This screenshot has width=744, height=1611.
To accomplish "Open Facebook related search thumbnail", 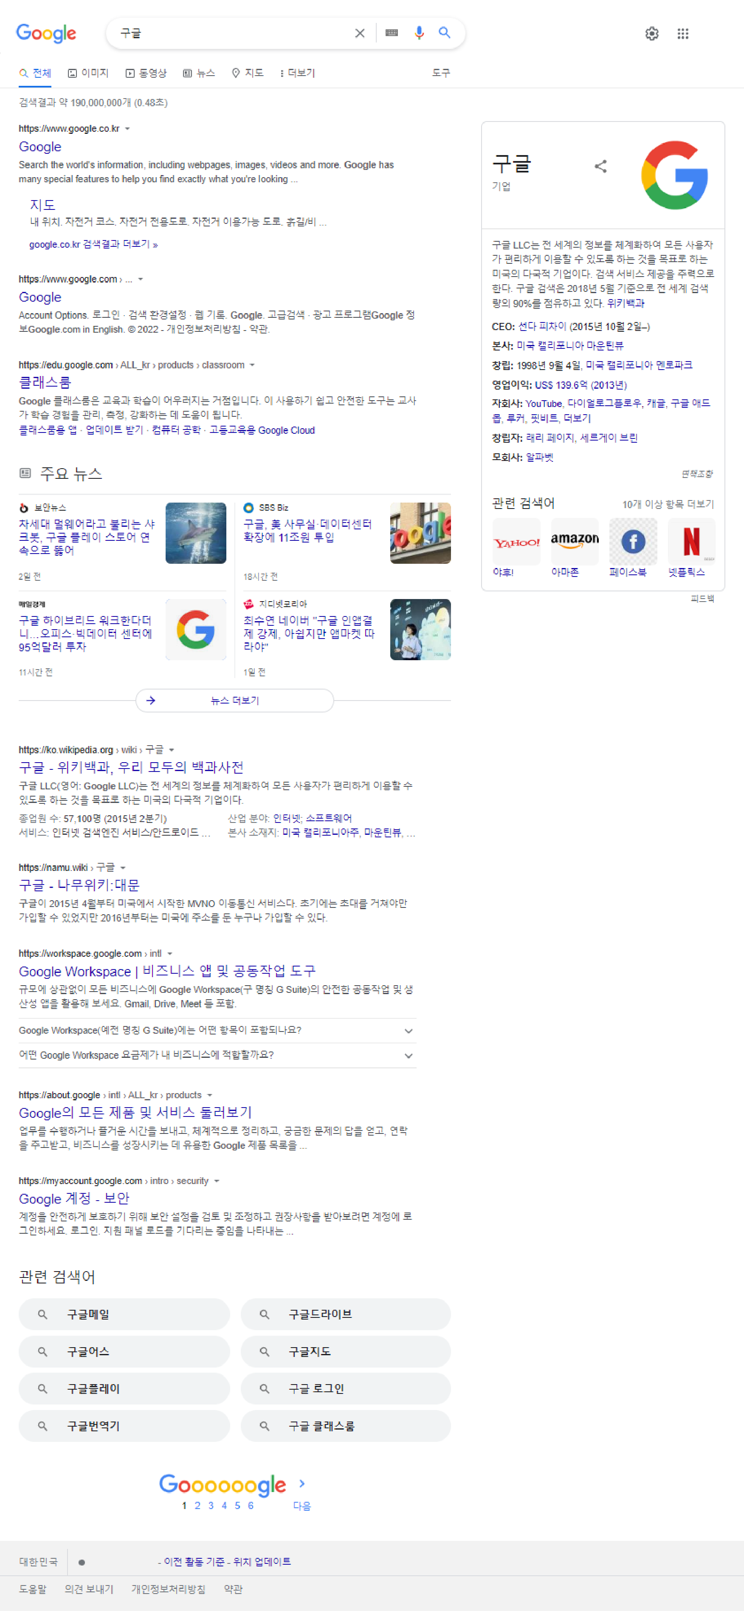I will (633, 542).
